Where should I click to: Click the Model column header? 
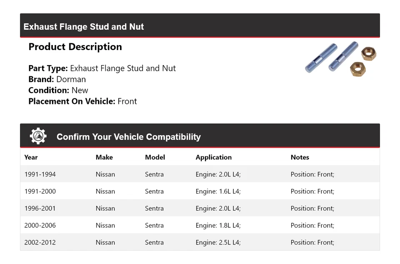(155, 157)
